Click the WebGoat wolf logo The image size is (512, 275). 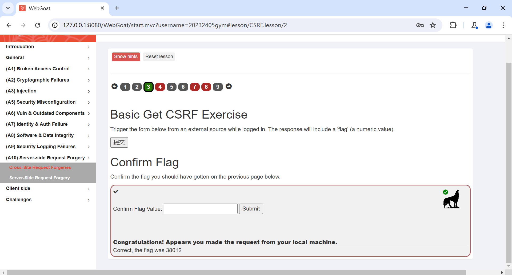click(451, 199)
